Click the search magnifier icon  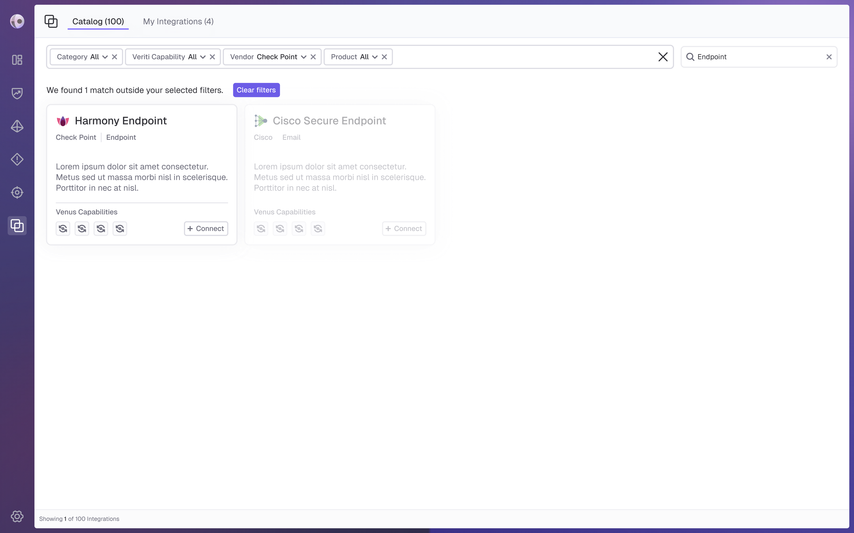[x=690, y=57]
